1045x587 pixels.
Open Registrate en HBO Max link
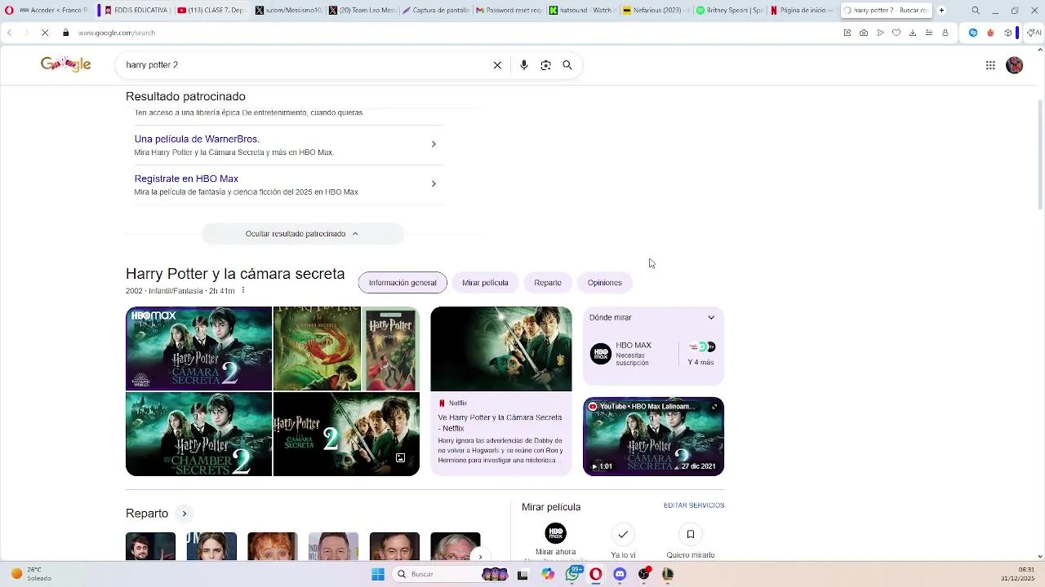(186, 179)
